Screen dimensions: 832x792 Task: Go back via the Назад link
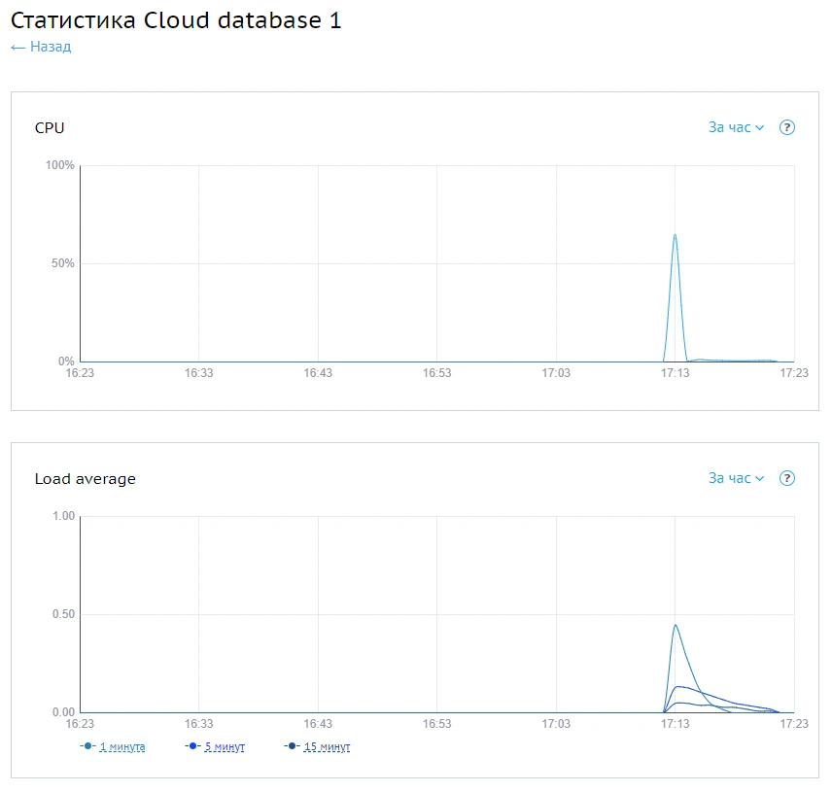click(x=51, y=47)
